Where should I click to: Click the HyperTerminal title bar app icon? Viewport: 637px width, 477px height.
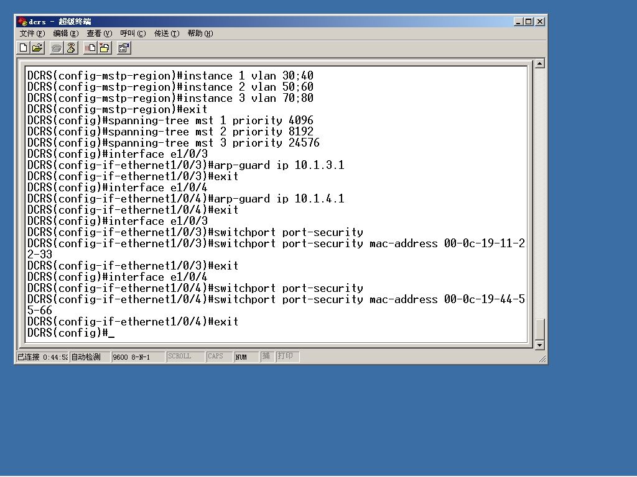22,22
